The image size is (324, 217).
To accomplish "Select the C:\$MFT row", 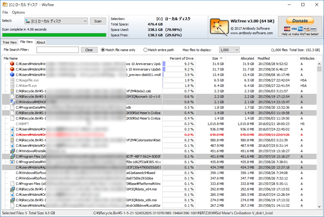I will tap(159, 124).
